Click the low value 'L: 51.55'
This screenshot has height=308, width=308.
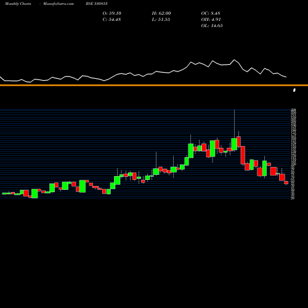coord(161,20)
